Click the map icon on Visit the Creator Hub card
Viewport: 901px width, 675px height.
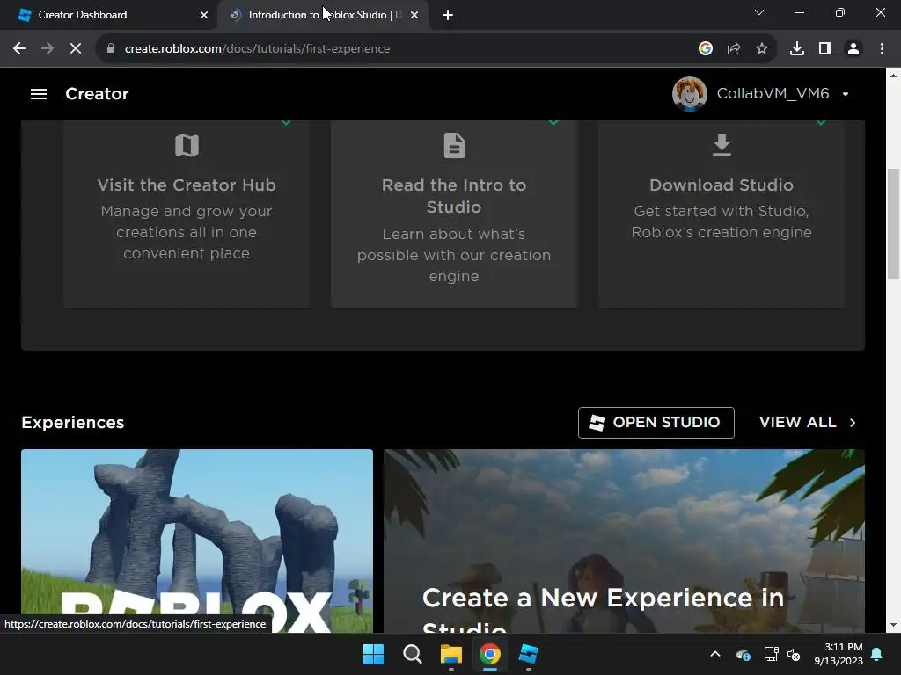click(x=187, y=145)
